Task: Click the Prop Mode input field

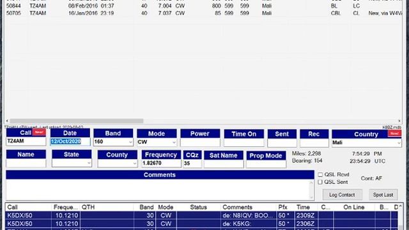Action: (266, 164)
